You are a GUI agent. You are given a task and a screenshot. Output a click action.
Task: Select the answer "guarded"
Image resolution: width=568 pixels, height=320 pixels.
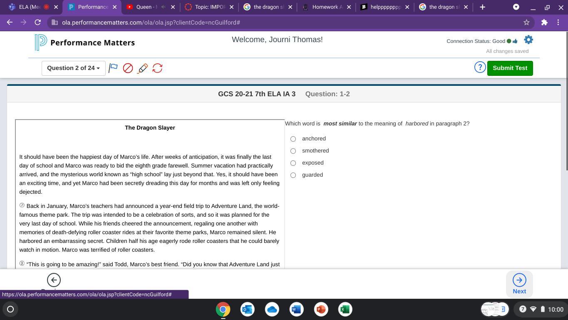[293, 175]
